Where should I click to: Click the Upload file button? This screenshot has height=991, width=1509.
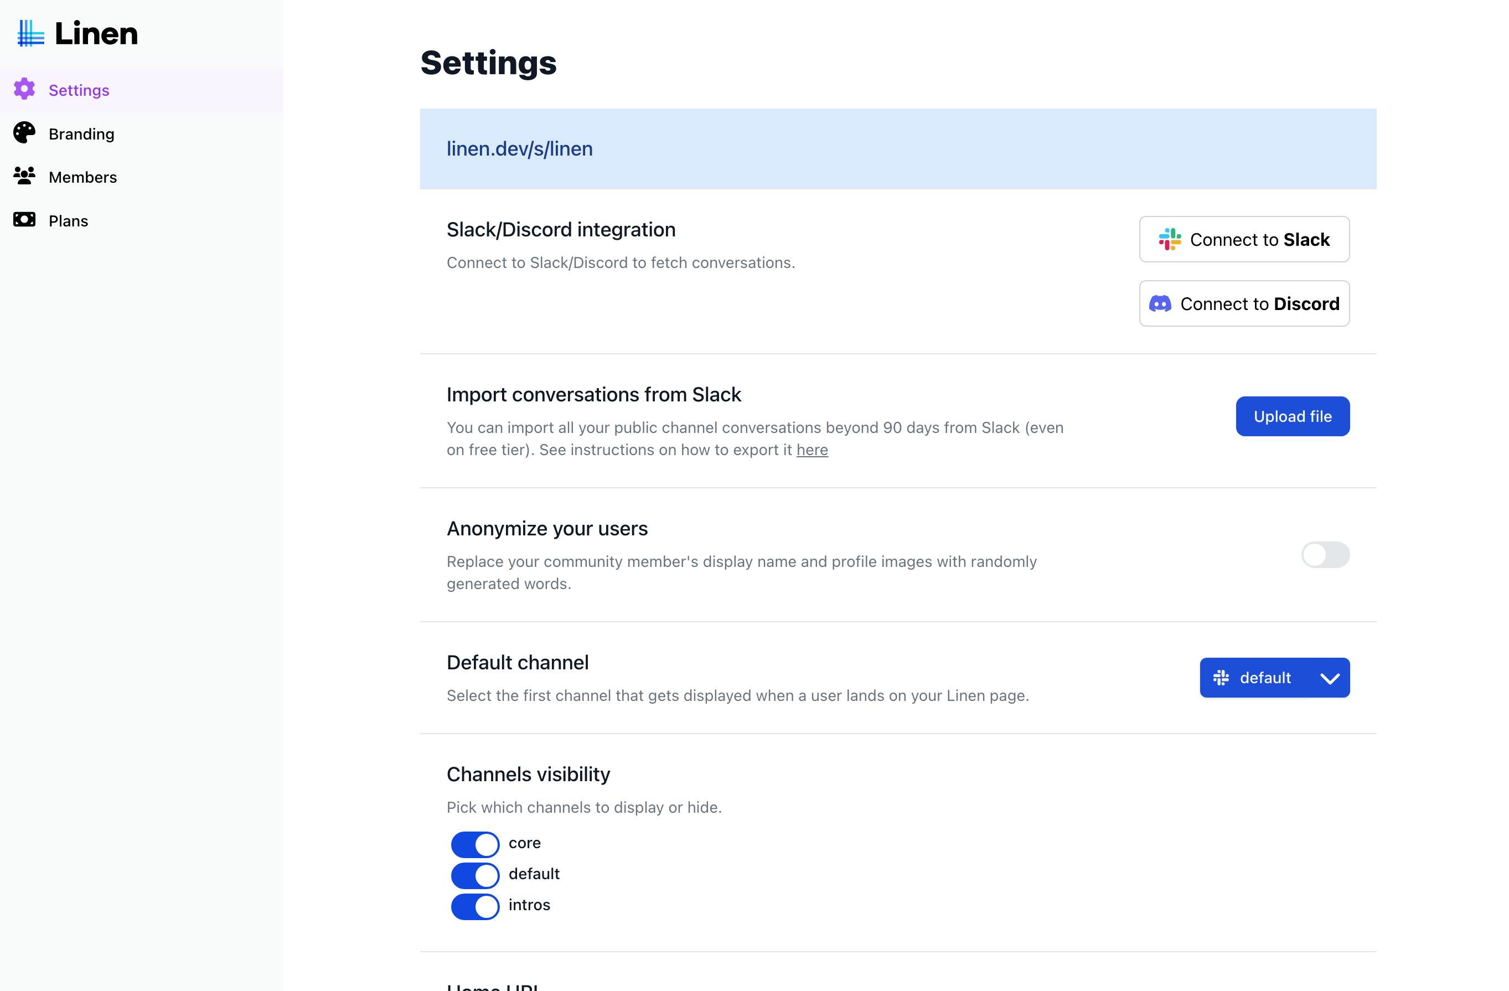[1292, 416]
